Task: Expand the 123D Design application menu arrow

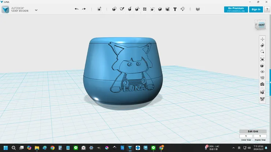Action: [36, 10]
